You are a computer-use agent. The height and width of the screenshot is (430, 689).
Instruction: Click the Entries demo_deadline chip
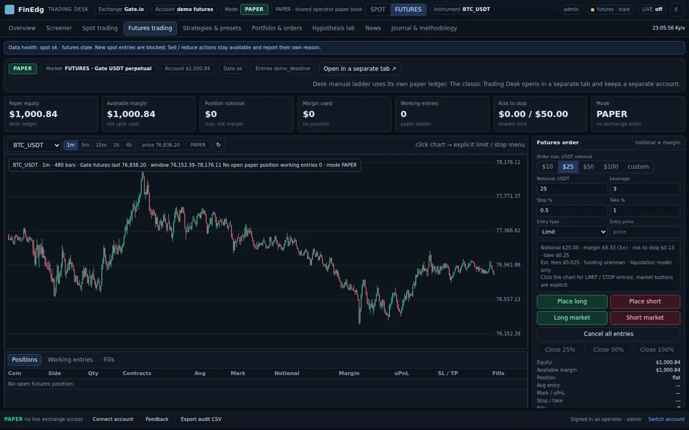tap(283, 69)
